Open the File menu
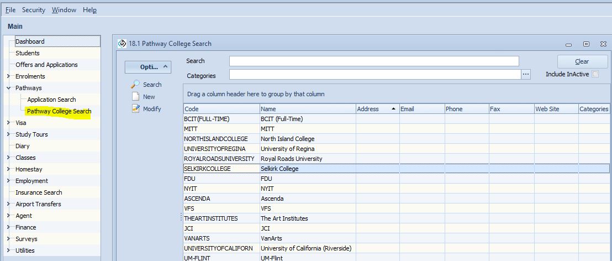This screenshot has height=261, width=612. click(x=10, y=10)
